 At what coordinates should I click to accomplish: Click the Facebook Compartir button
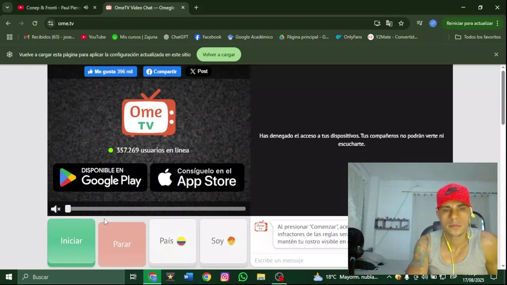(x=162, y=72)
